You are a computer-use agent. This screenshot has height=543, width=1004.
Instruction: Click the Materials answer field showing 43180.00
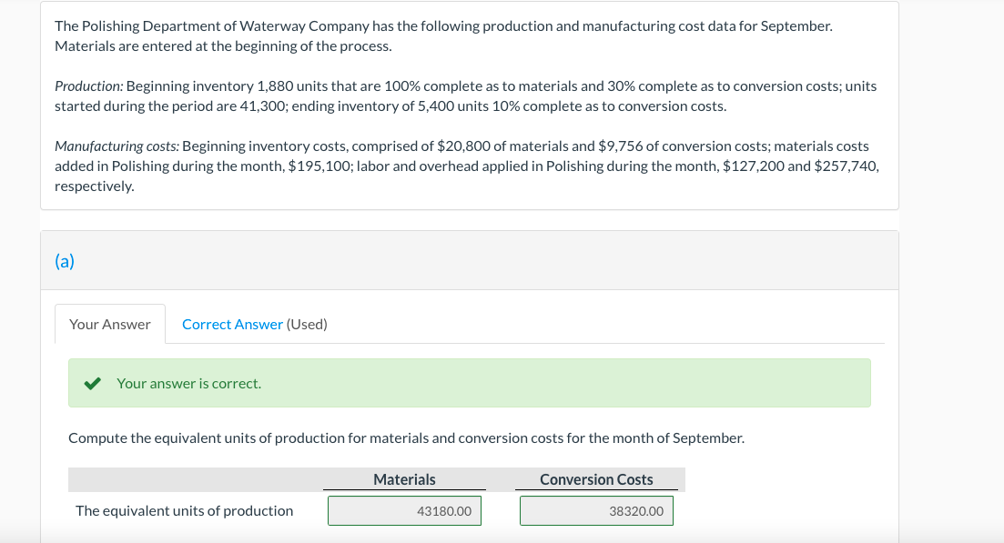[x=404, y=510]
